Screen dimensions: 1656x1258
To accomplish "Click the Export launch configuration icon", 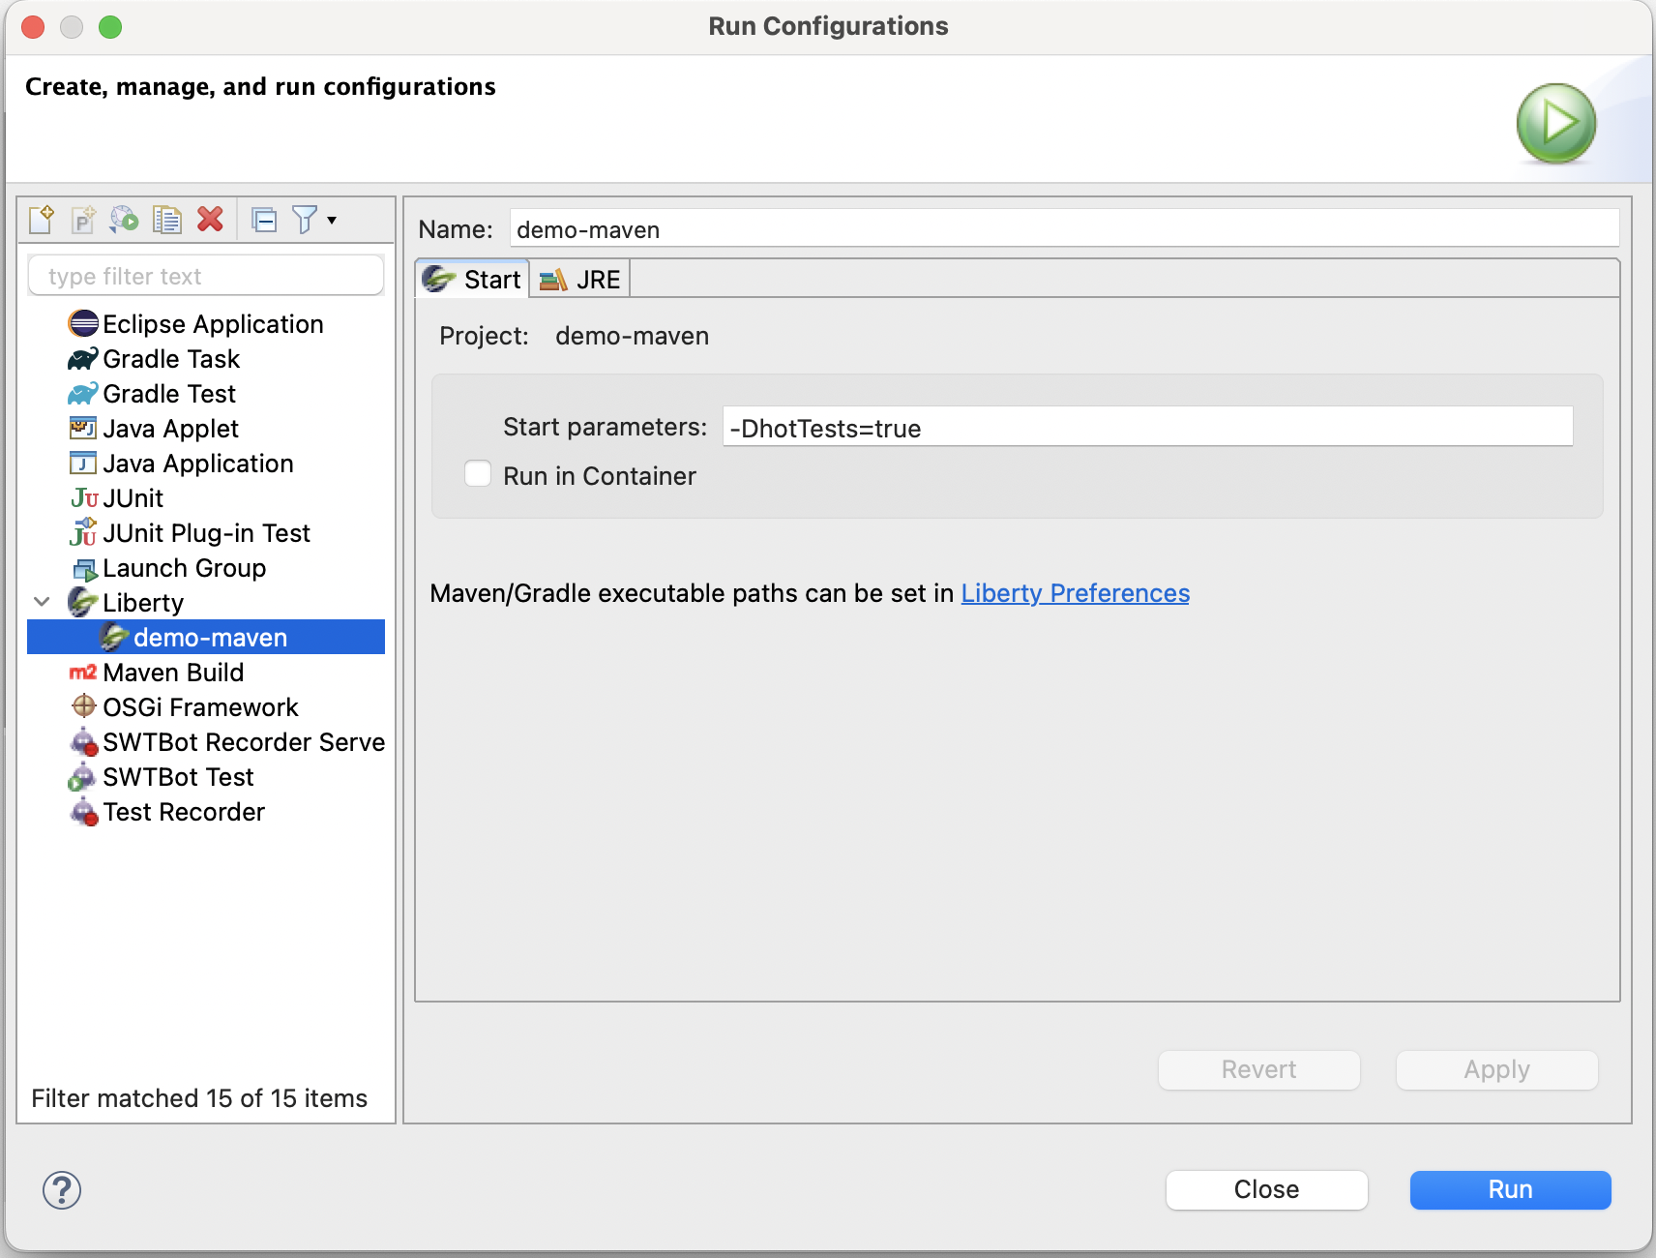I will 125,220.
